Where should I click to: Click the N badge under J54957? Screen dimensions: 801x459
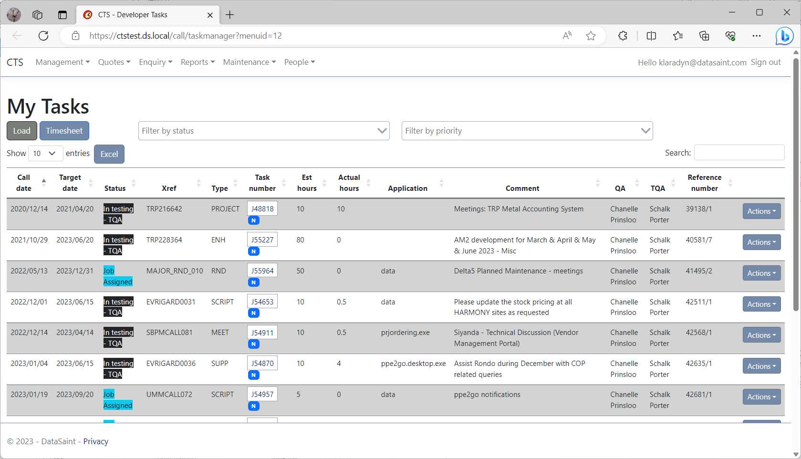(254, 406)
